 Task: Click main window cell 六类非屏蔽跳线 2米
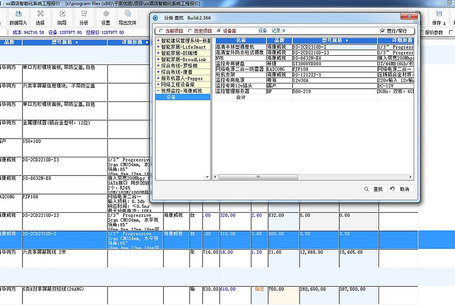pos(65,258)
